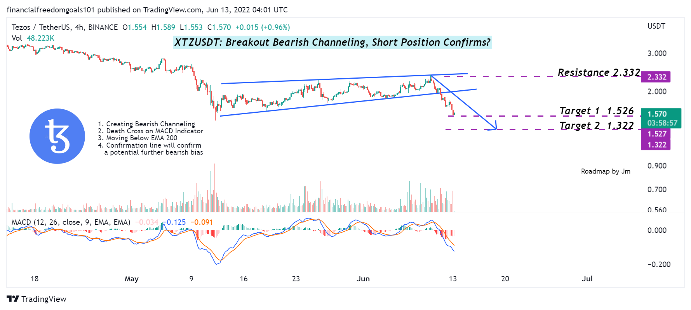This screenshot has width=691, height=310.
Task: Select the Resistance 2.332 label
Action: point(599,72)
